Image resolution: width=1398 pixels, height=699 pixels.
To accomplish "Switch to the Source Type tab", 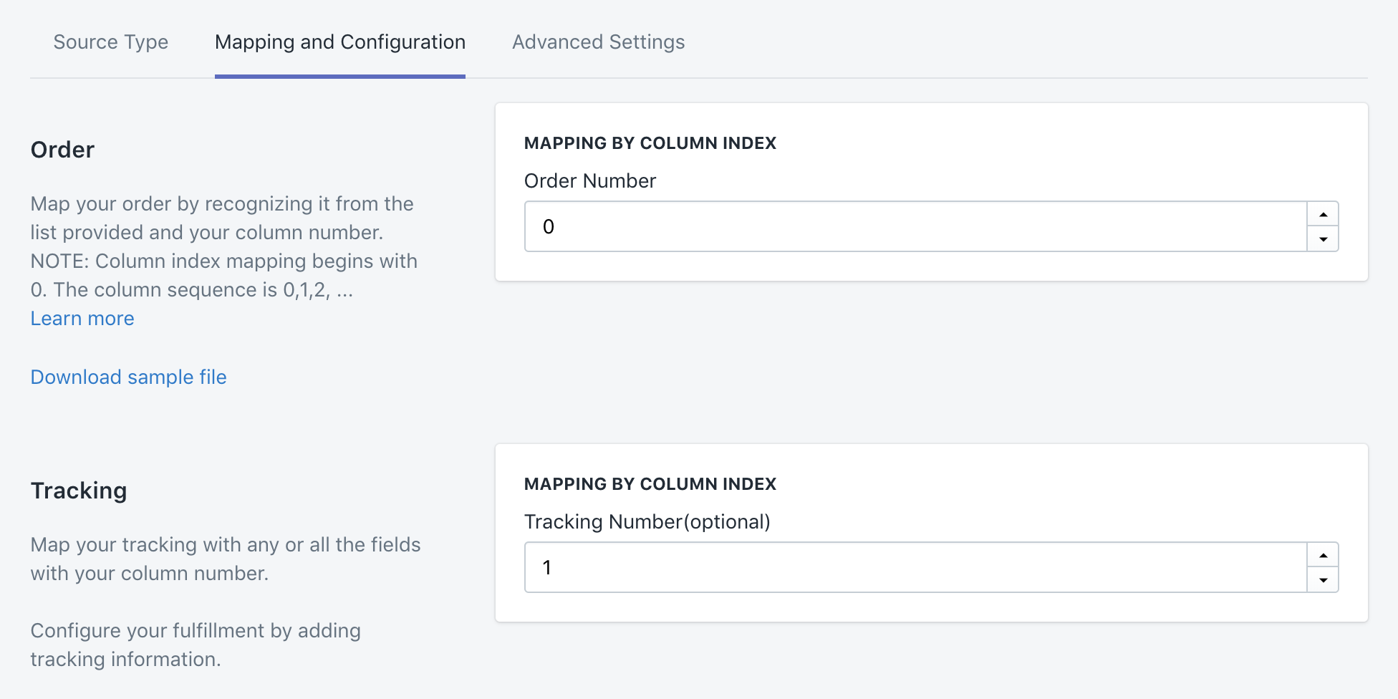I will (111, 42).
